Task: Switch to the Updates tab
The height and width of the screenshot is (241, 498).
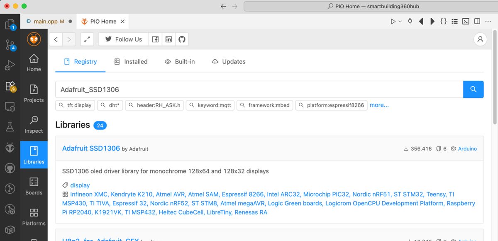Action: (229, 61)
